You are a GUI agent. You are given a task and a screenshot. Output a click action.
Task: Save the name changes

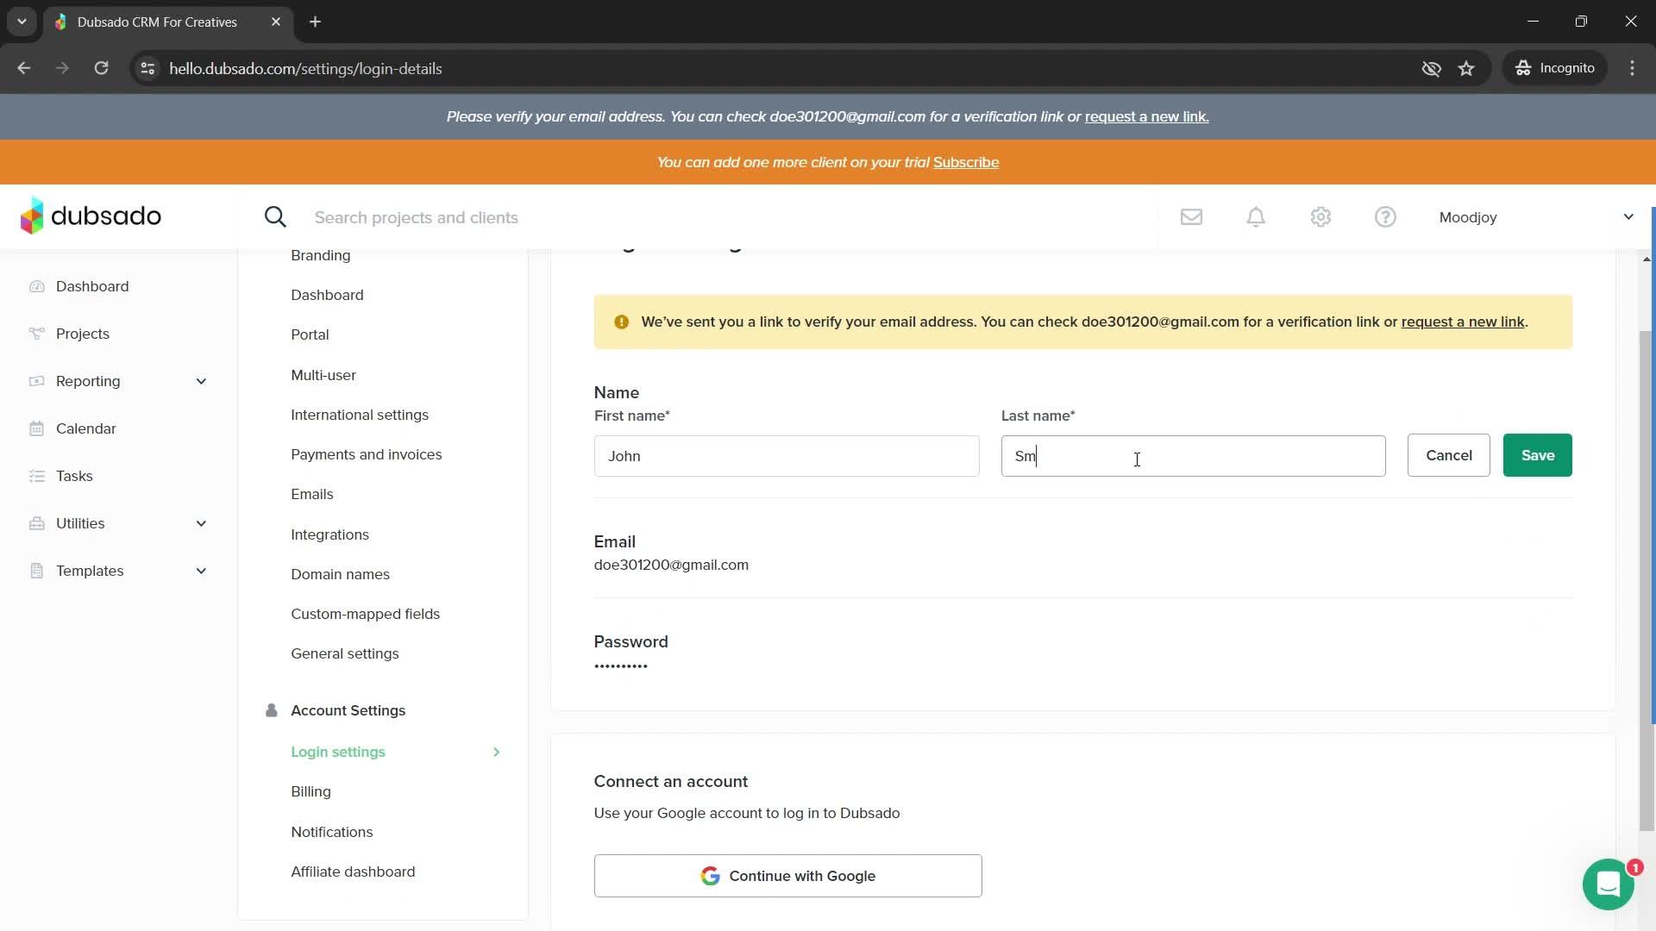(1537, 455)
